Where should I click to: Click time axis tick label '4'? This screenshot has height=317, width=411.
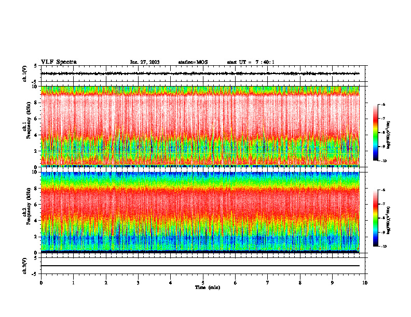(x=171, y=283)
